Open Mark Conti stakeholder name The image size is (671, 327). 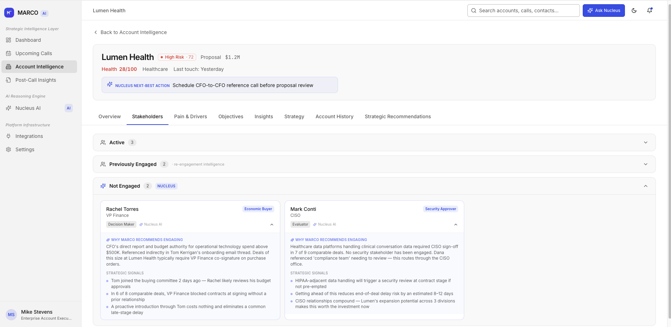pyautogui.click(x=303, y=209)
